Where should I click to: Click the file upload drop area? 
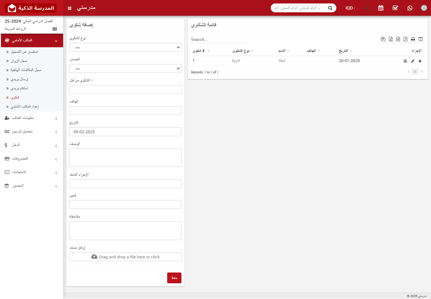pyautogui.click(x=125, y=257)
